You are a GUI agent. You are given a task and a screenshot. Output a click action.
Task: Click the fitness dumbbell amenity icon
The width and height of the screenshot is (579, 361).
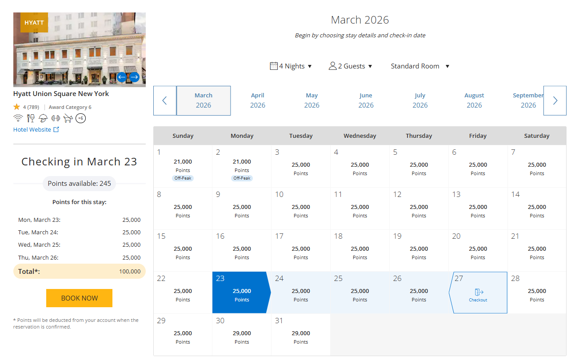(x=56, y=118)
